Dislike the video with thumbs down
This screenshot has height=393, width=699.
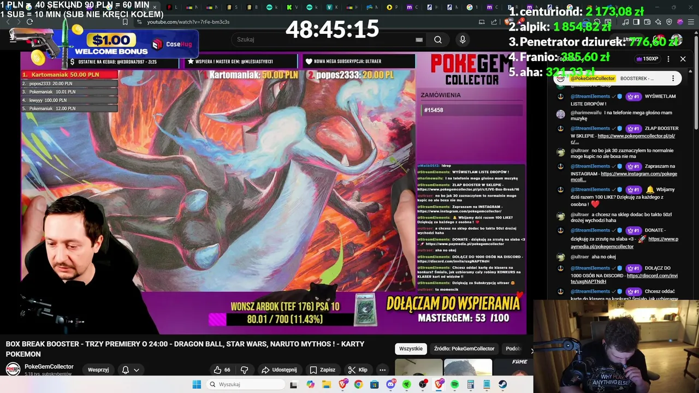click(245, 370)
